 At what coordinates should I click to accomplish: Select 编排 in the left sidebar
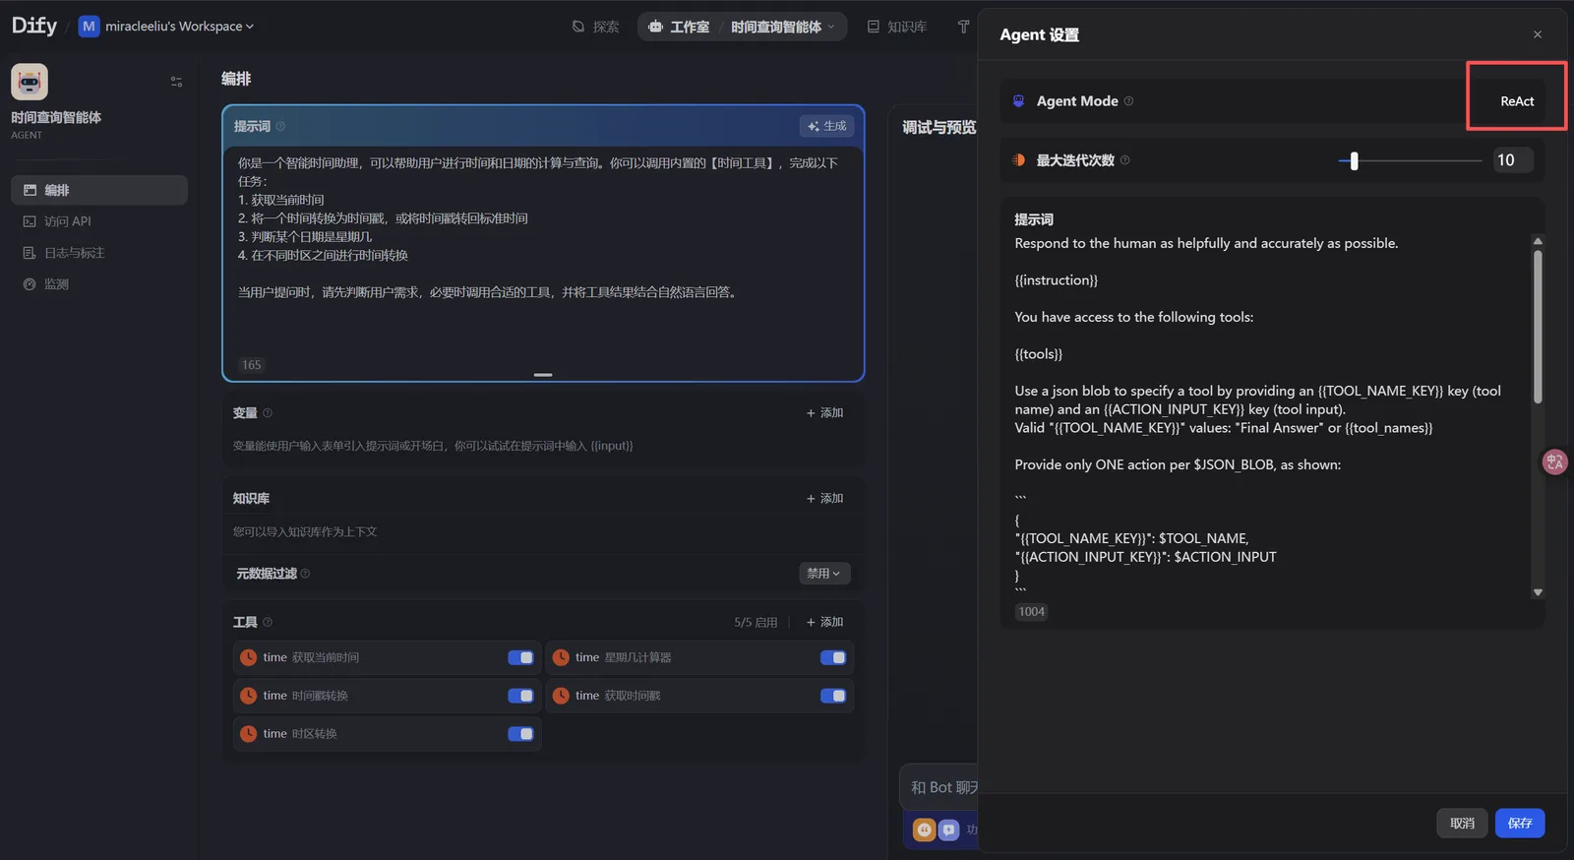[x=99, y=190]
